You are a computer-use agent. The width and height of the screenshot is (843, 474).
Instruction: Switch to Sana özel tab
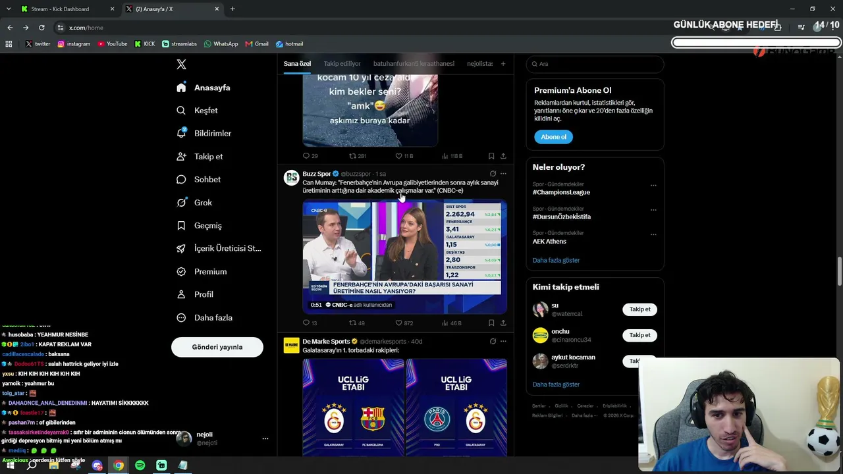pos(297,64)
